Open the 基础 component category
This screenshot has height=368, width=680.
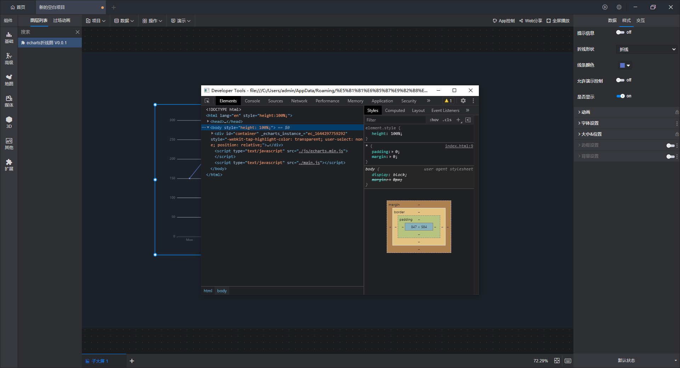9,38
